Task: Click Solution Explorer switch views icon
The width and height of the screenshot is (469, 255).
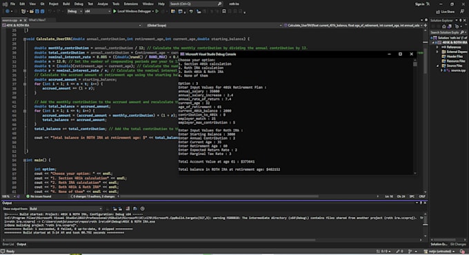Action: click(x=449, y=26)
